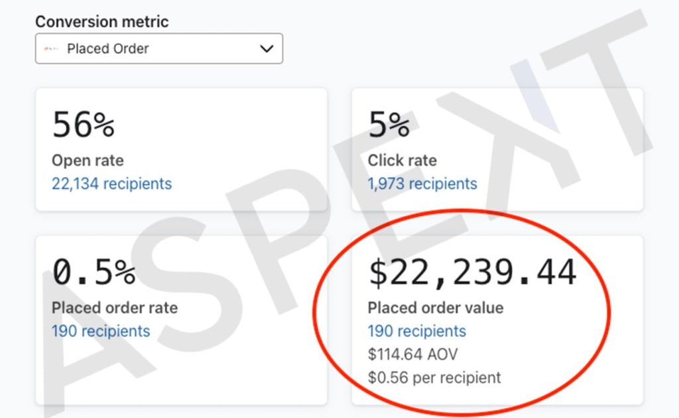The width and height of the screenshot is (679, 418).
Task: Click the 5% click rate figure
Action: (x=389, y=124)
